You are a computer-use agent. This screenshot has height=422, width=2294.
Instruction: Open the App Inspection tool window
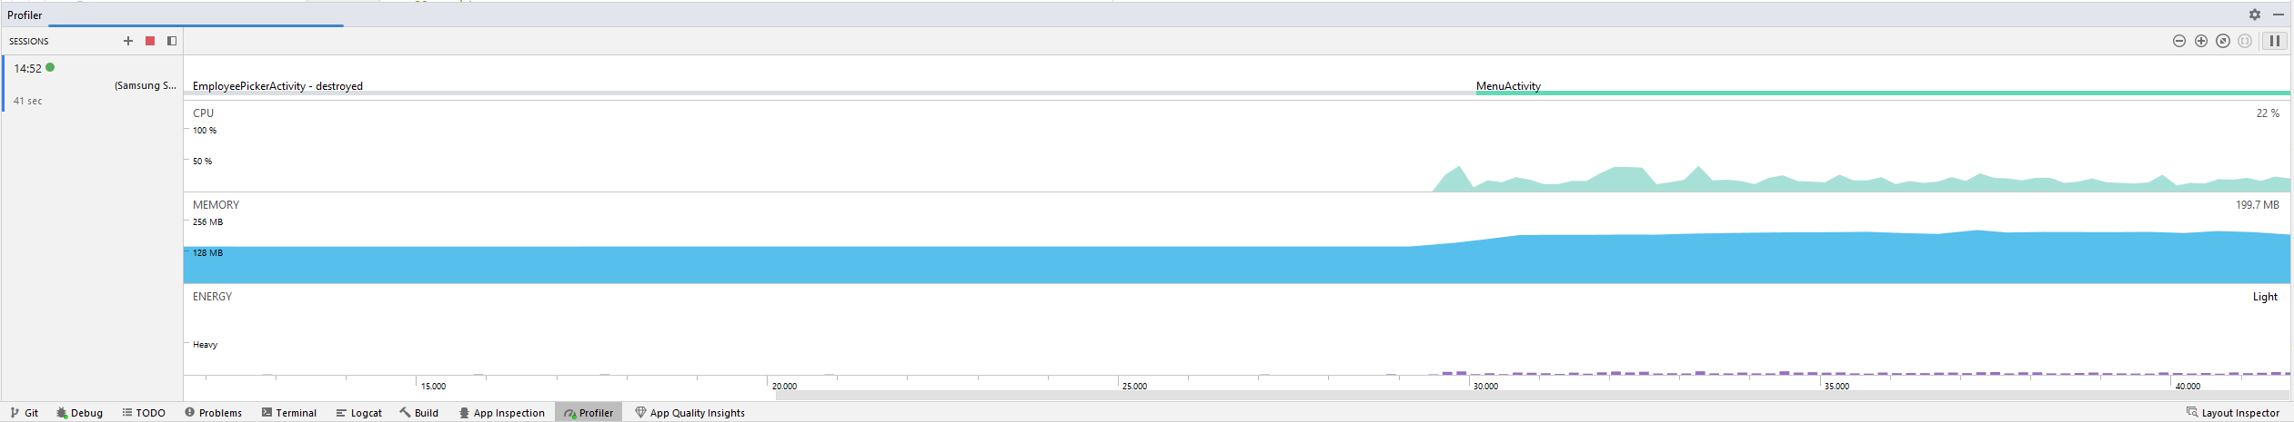[502, 413]
